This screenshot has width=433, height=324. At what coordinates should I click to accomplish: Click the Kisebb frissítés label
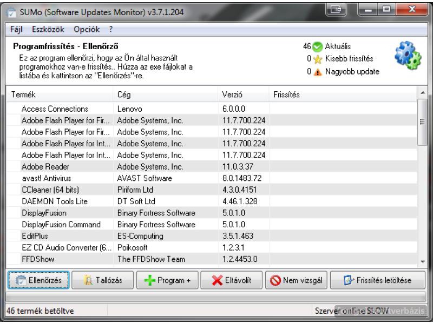point(349,59)
